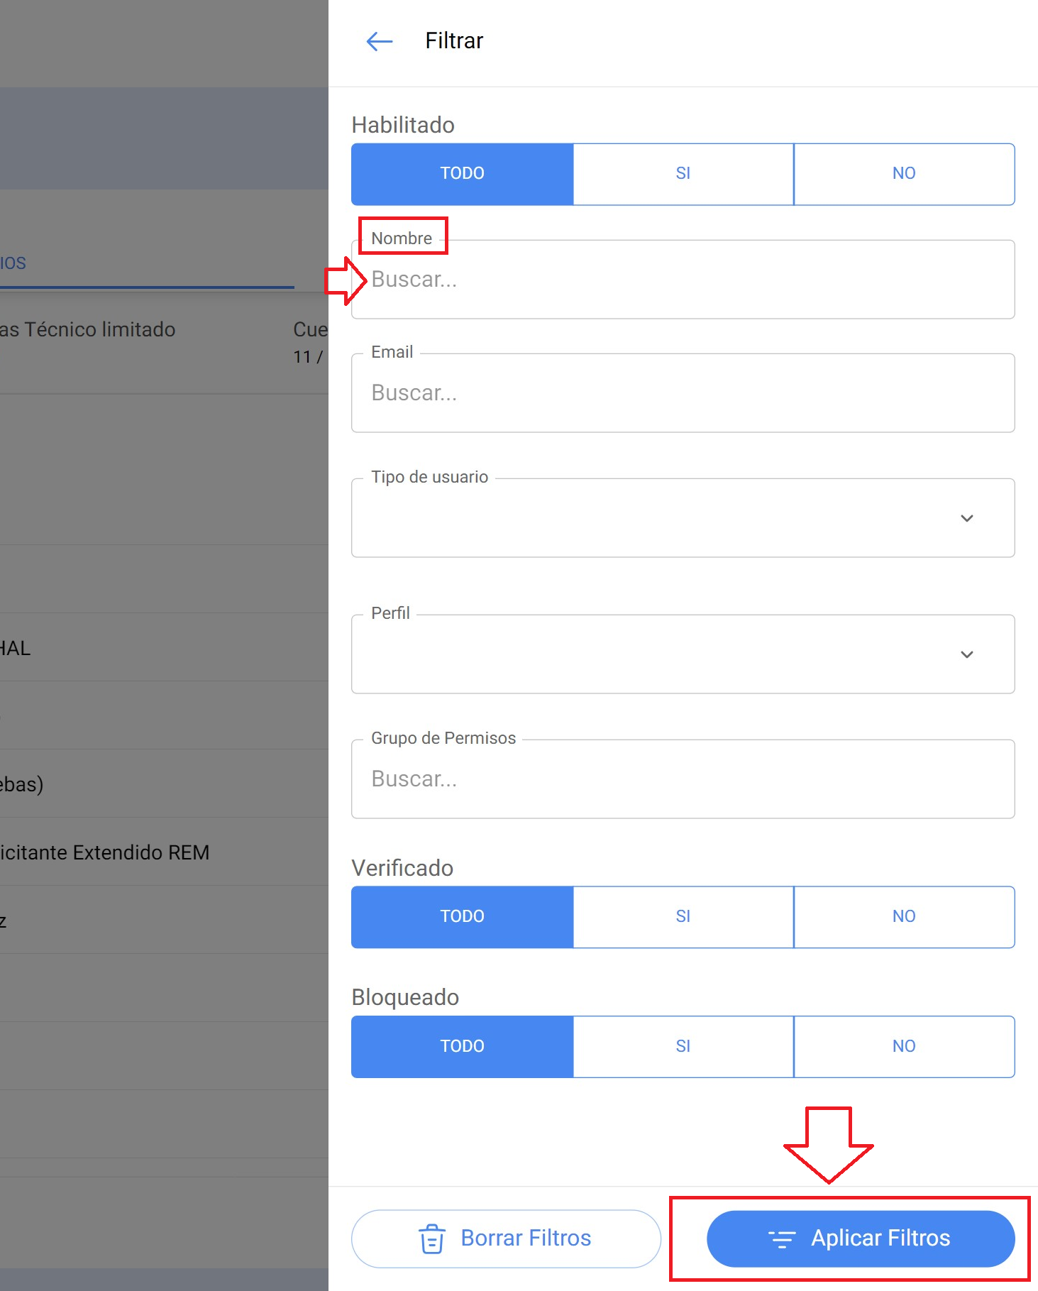Expand the Perfil dropdown
This screenshot has height=1291, width=1038.
[681, 654]
